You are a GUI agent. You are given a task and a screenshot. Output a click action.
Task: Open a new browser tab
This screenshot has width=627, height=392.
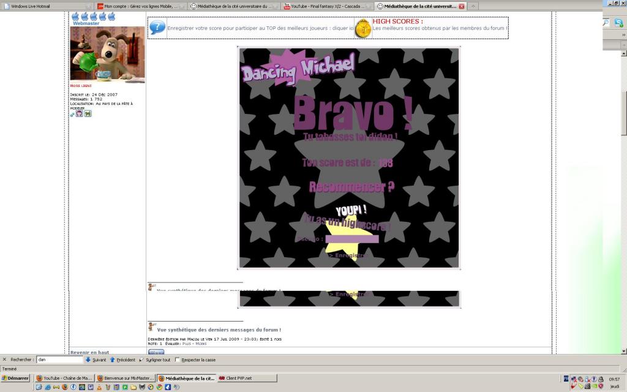pos(473,6)
